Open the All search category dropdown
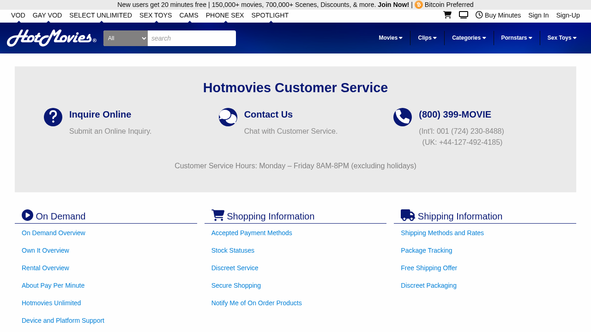The width and height of the screenshot is (591, 332). [126, 38]
